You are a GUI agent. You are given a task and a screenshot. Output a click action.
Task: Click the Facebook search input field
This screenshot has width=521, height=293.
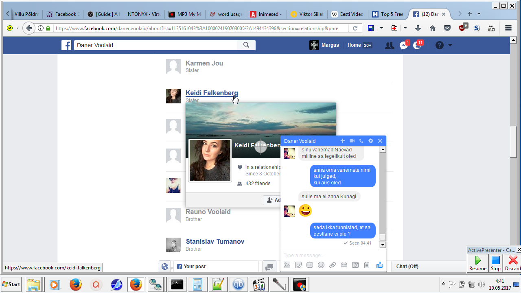pyautogui.click(x=156, y=45)
